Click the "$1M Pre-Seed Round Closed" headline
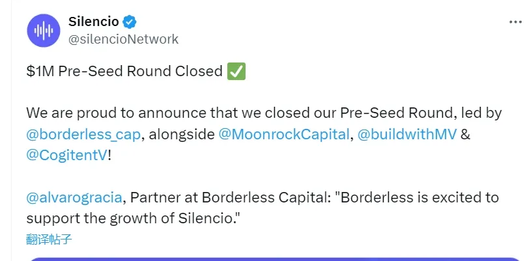Viewport: 525px width, 261px height. coord(124,71)
